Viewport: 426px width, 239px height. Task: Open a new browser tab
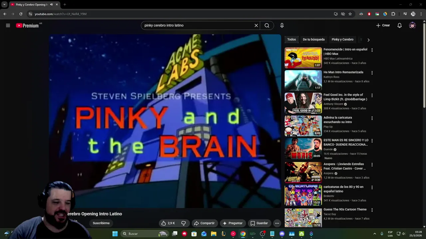65,5
